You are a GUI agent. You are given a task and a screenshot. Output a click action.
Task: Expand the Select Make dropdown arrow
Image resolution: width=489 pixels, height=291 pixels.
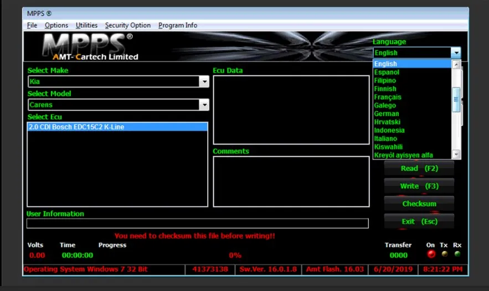[x=204, y=82]
